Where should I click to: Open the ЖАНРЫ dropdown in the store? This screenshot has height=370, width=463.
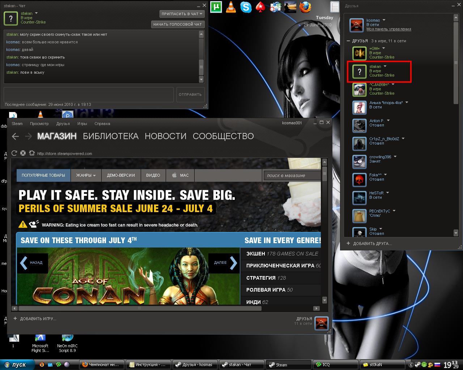pyautogui.click(x=86, y=175)
